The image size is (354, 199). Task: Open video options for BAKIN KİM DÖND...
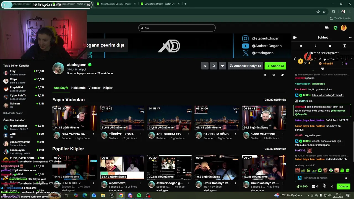pyautogui.click(x=235, y=134)
